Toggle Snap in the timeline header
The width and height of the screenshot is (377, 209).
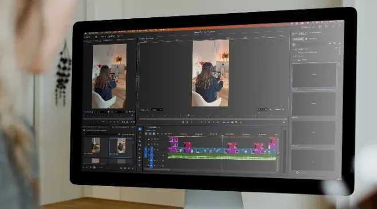point(150,134)
